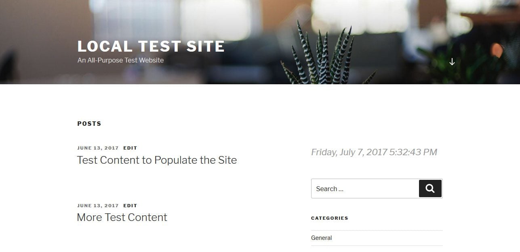
Task: Open the post Test Content to Populate the Site
Action: click(157, 160)
